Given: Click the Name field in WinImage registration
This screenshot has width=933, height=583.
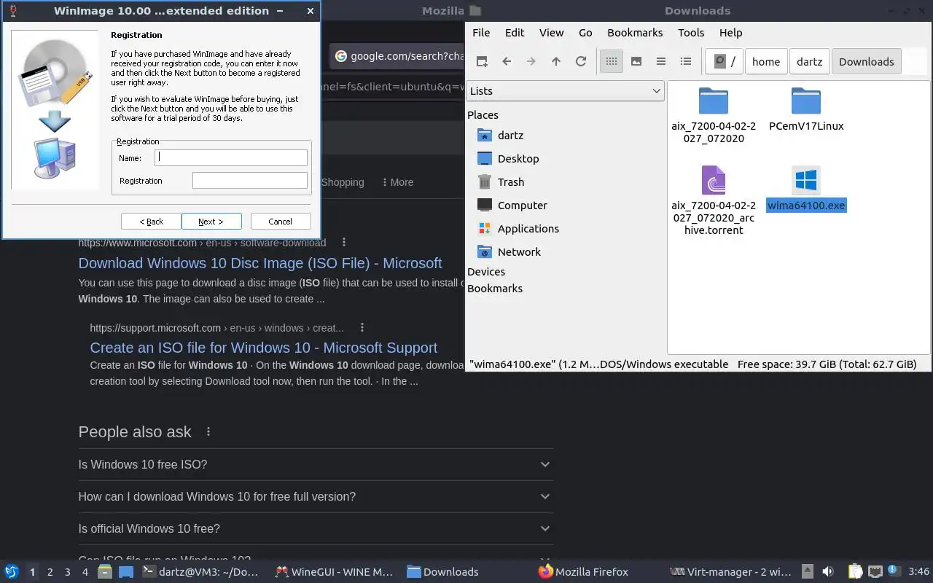Looking at the screenshot, I should (x=231, y=157).
